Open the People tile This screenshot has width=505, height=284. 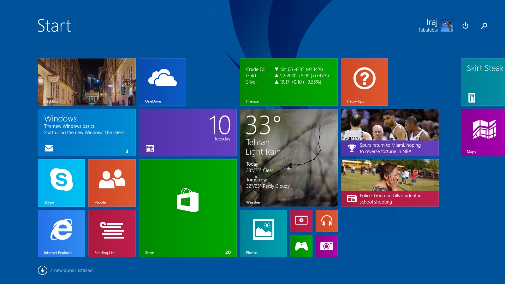pyautogui.click(x=112, y=183)
